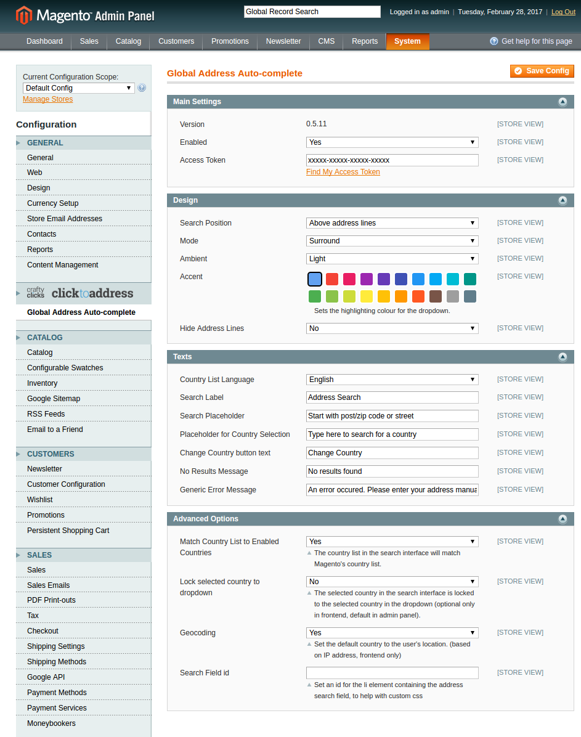
Task: Click the Log Out link
Action: click(x=563, y=12)
